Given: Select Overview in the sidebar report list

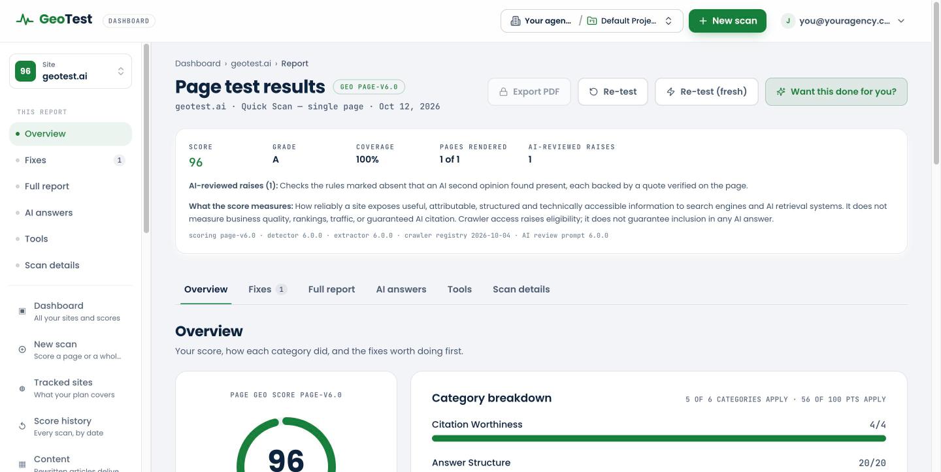Looking at the screenshot, I should coord(71,134).
